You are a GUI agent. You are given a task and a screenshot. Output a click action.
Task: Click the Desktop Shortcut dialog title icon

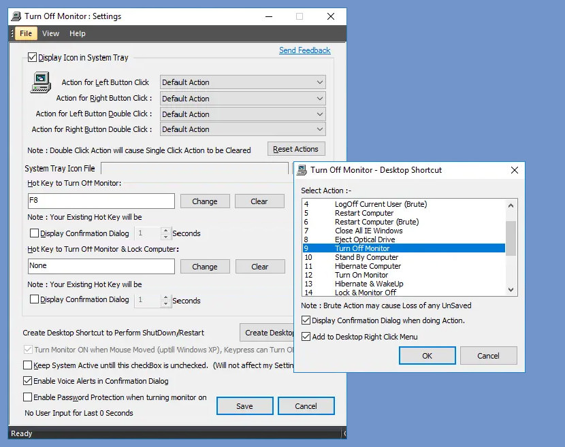tap(302, 170)
